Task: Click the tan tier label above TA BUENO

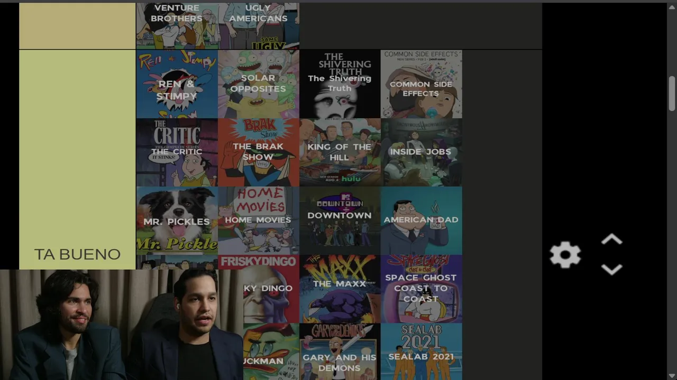Action: tap(77, 26)
